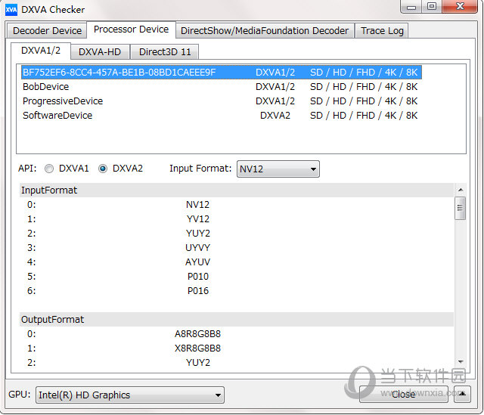Open the Trace Log tab
The height and width of the screenshot is (415, 484).
(x=382, y=30)
